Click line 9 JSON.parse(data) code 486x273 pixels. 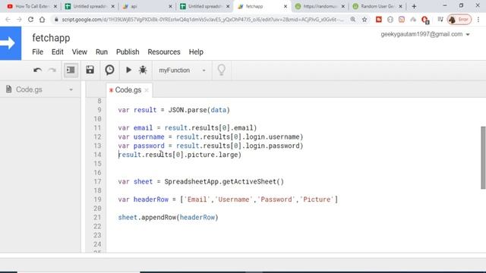tap(199, 110)
